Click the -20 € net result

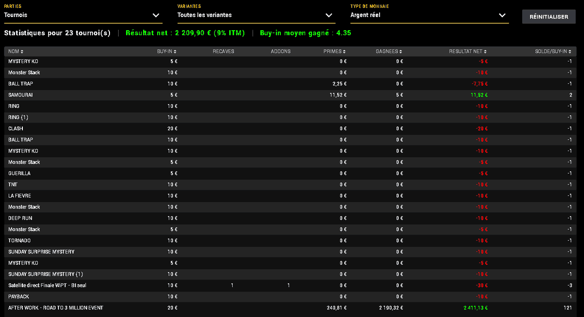pos(481,129)
